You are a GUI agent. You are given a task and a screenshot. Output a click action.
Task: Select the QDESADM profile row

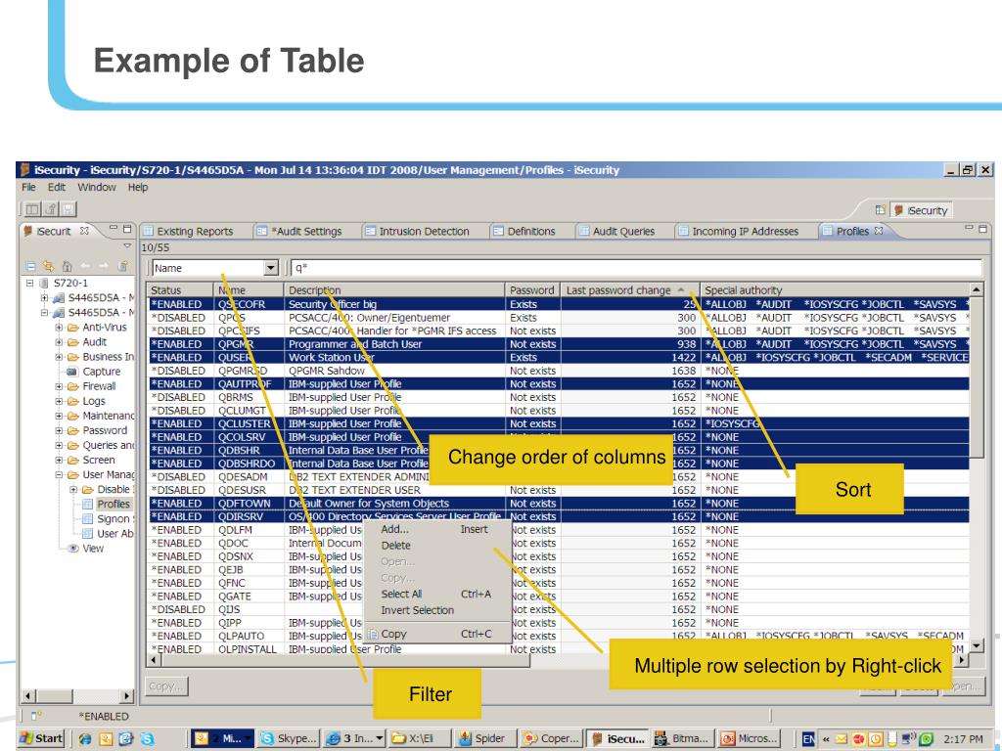click(559, 477)
